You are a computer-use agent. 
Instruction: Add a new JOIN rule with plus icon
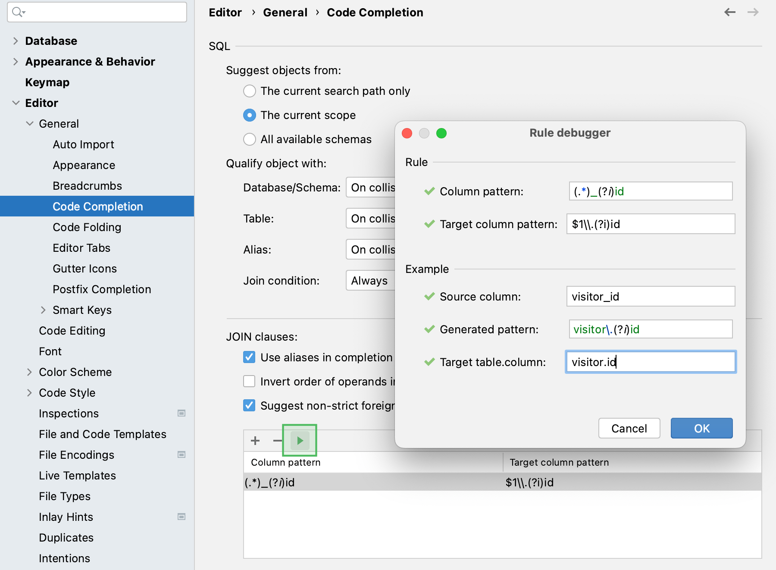click(x=255, y=440)
